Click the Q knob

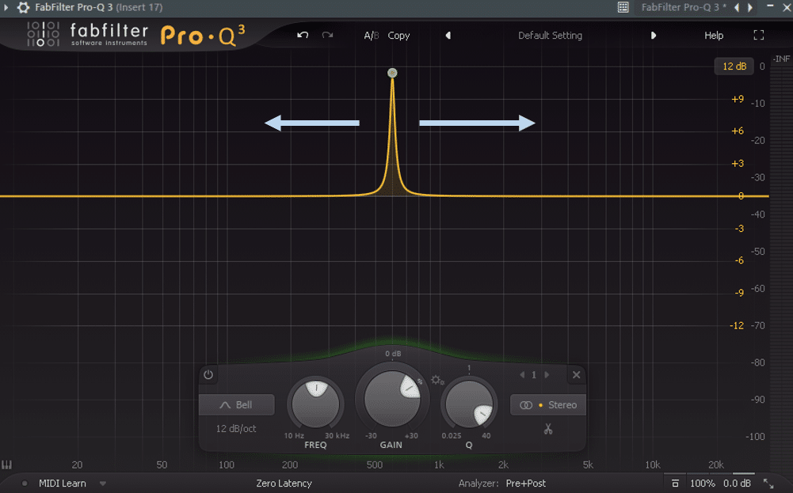pyautogui.click(x=469, y=404)
